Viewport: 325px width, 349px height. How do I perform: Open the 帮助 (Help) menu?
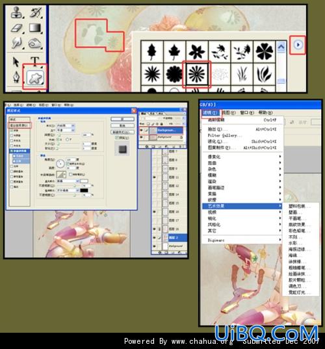[x=265, y=112]
